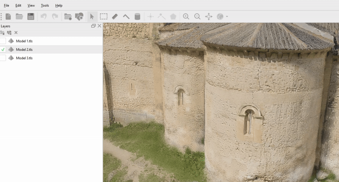
Task: Click the X icon in Layers toolbar
Action: click(x=16, y=33)
